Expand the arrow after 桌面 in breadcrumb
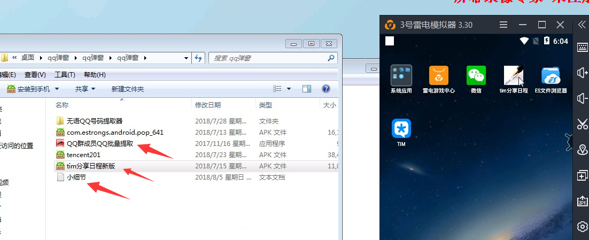Viewport: 589px width, 240px height. point(41,58)
